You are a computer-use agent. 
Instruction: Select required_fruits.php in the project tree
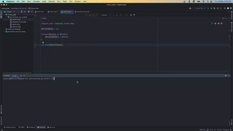[19, 22]
